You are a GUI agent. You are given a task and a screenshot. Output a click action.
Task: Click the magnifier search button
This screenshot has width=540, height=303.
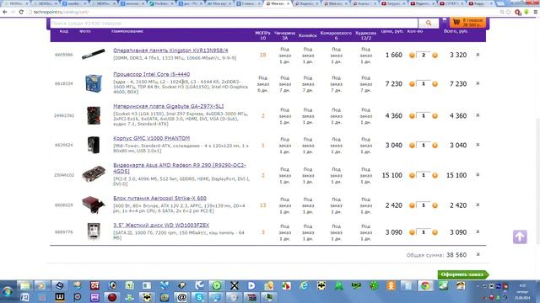[x=429, y=23]
